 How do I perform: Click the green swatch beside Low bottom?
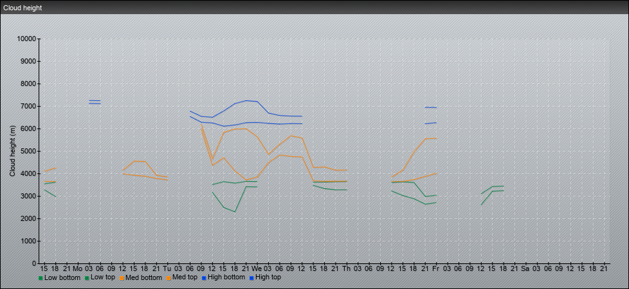pos(41,277)
